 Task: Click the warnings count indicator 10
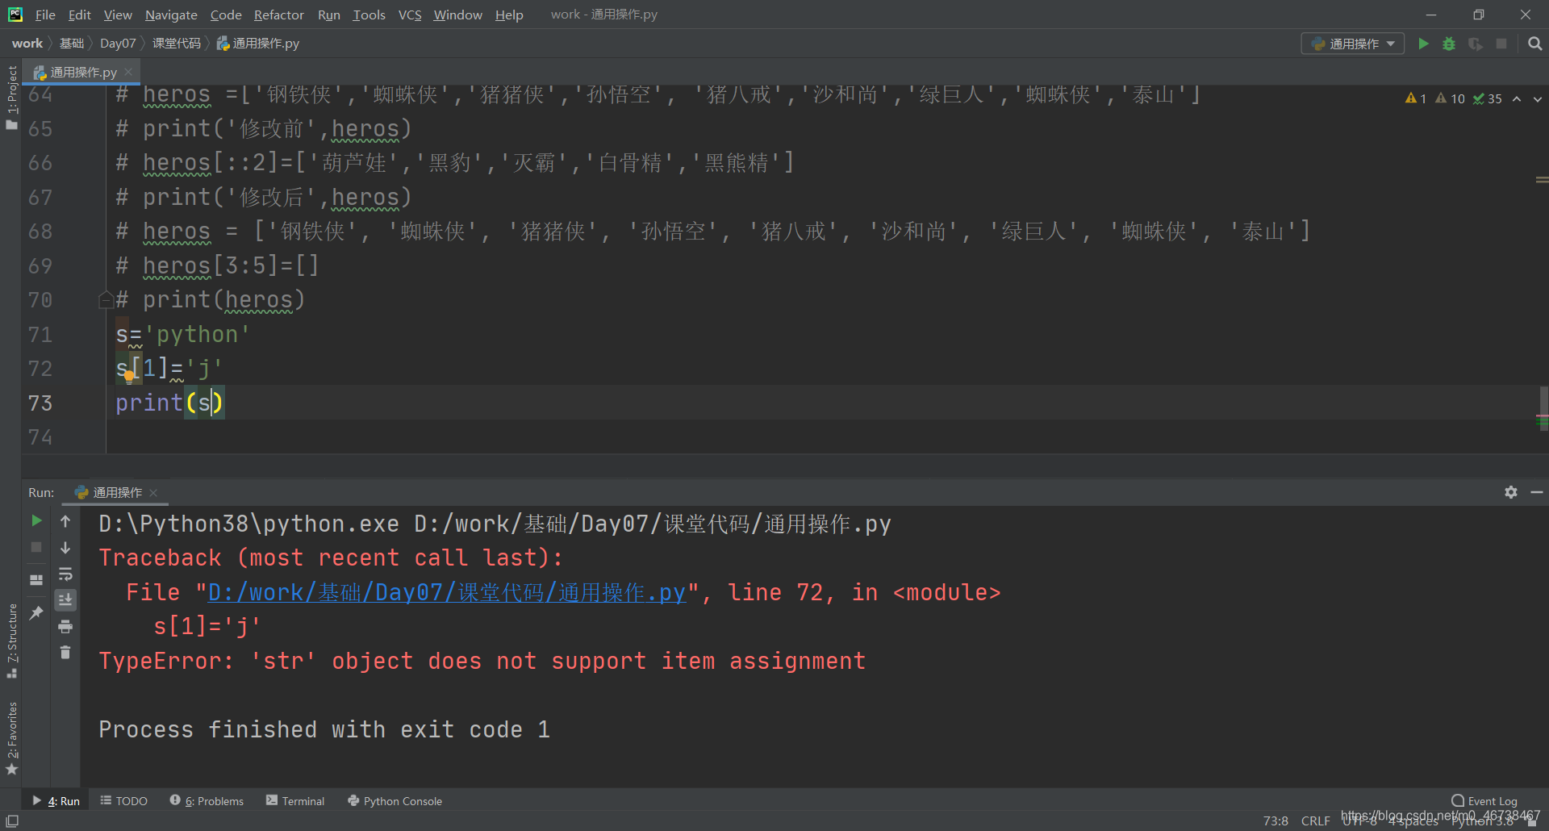(1450, 98)
